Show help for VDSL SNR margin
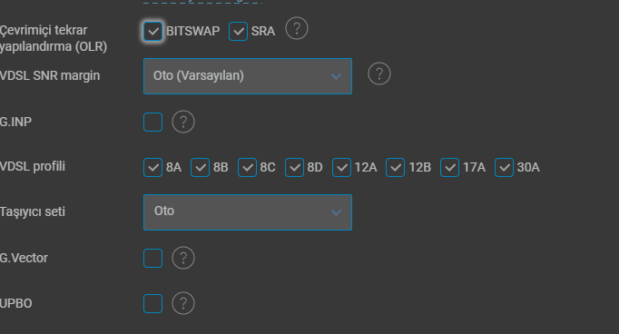 [x=379, y=74]
